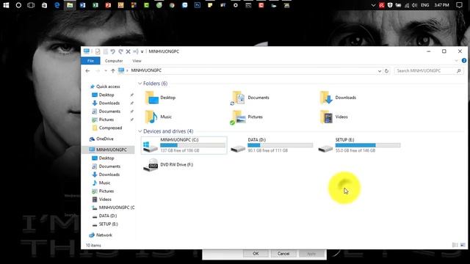Viewport: 470px width, 264px height.
Task: Collapse the Devices and drives (4) group
Action: (140, 131)
